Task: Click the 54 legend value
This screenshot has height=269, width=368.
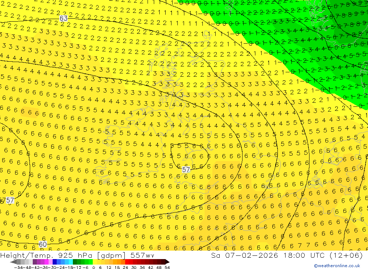Action: (x=167, y=268)
